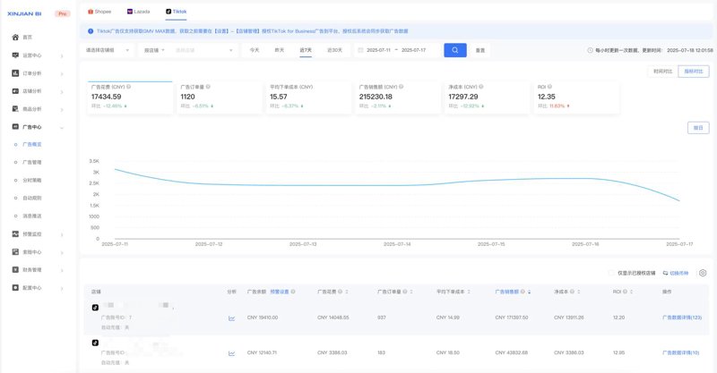Click the info icon next to 广告花费 (CNY) card
This screenshot has height=373, width=717.
(129, 87)
